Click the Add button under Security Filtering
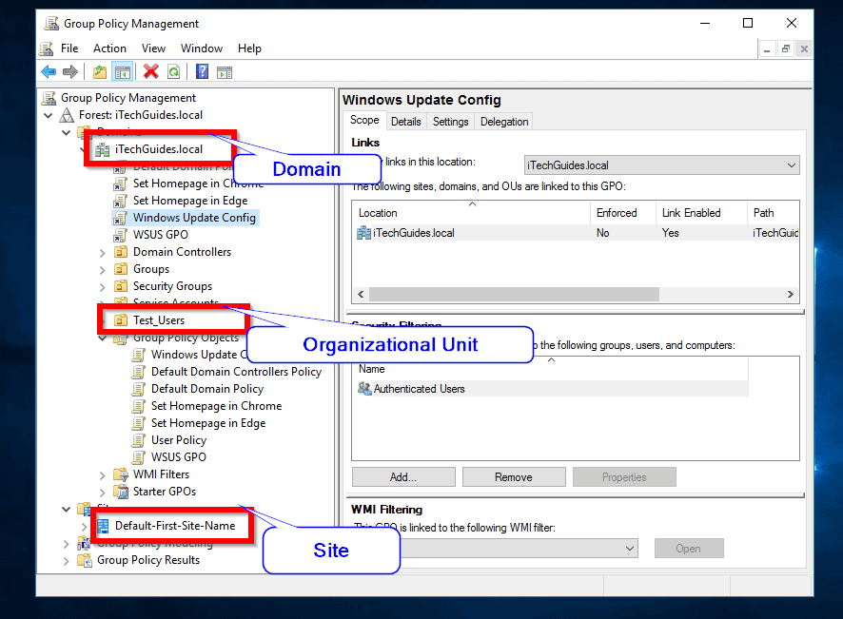 [402, 476]
